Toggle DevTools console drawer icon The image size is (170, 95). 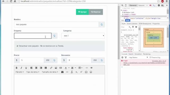[x=154, y=5]
